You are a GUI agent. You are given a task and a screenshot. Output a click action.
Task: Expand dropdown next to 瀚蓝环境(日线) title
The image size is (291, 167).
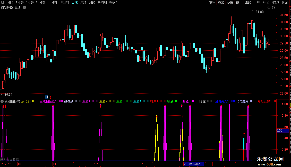(24, 8)
